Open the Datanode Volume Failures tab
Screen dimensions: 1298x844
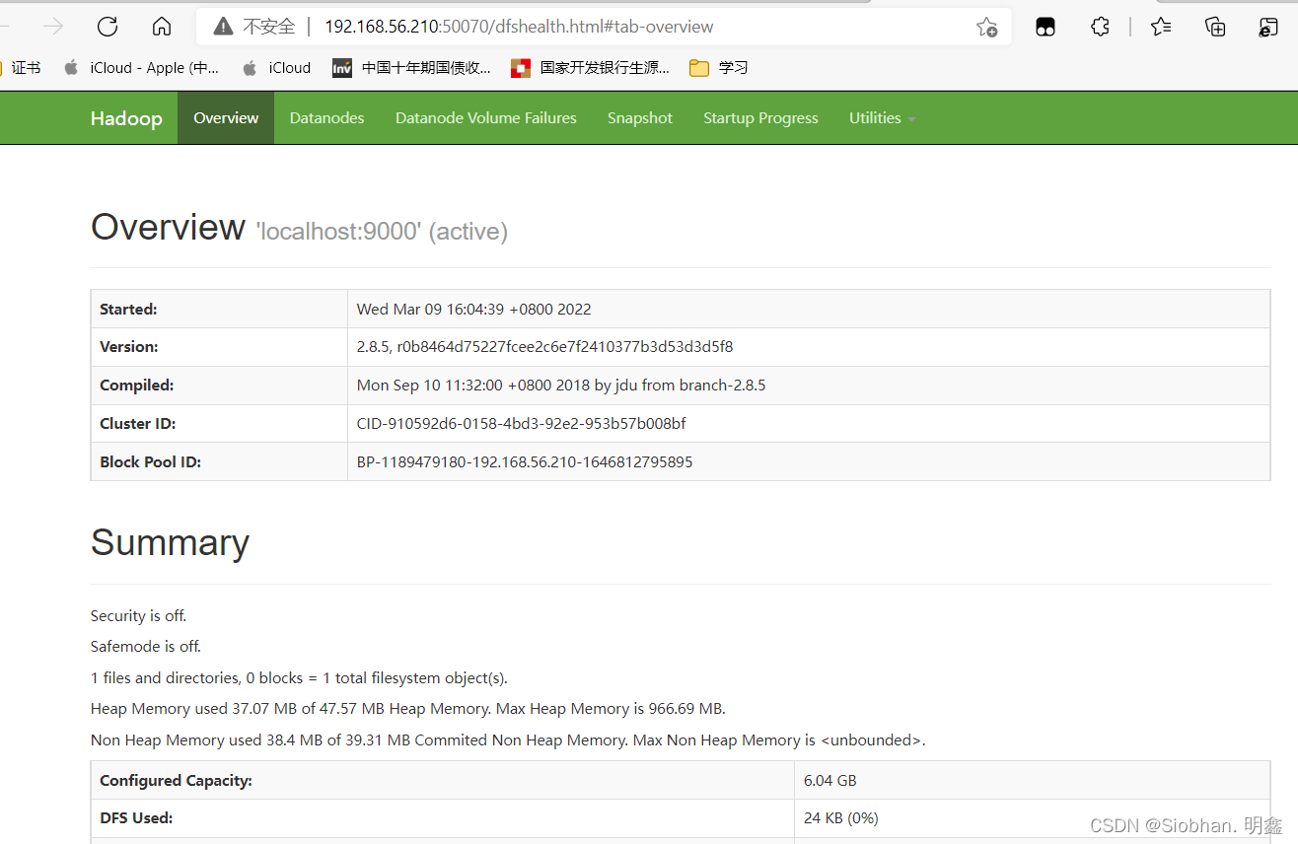(486, 118)
